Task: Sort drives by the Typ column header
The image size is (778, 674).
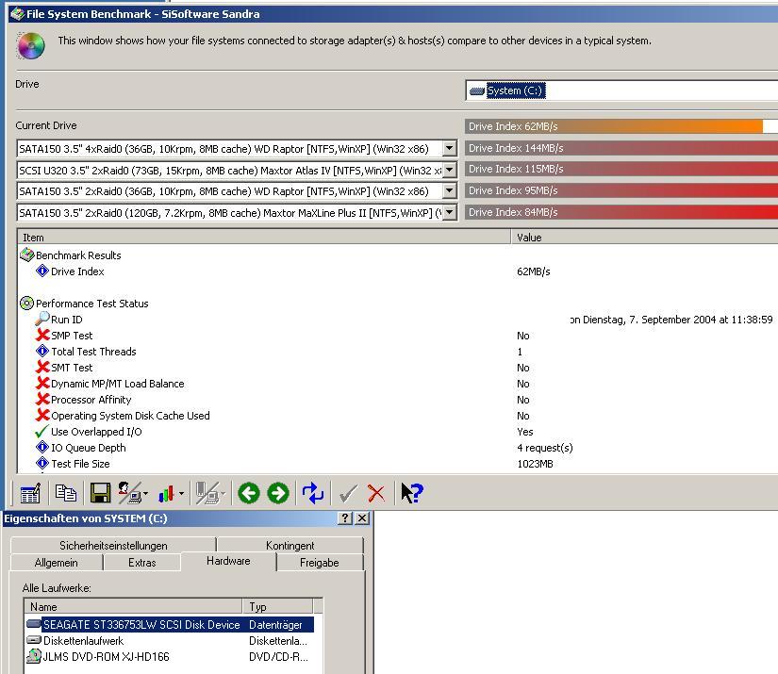Action: click(278, 606)
